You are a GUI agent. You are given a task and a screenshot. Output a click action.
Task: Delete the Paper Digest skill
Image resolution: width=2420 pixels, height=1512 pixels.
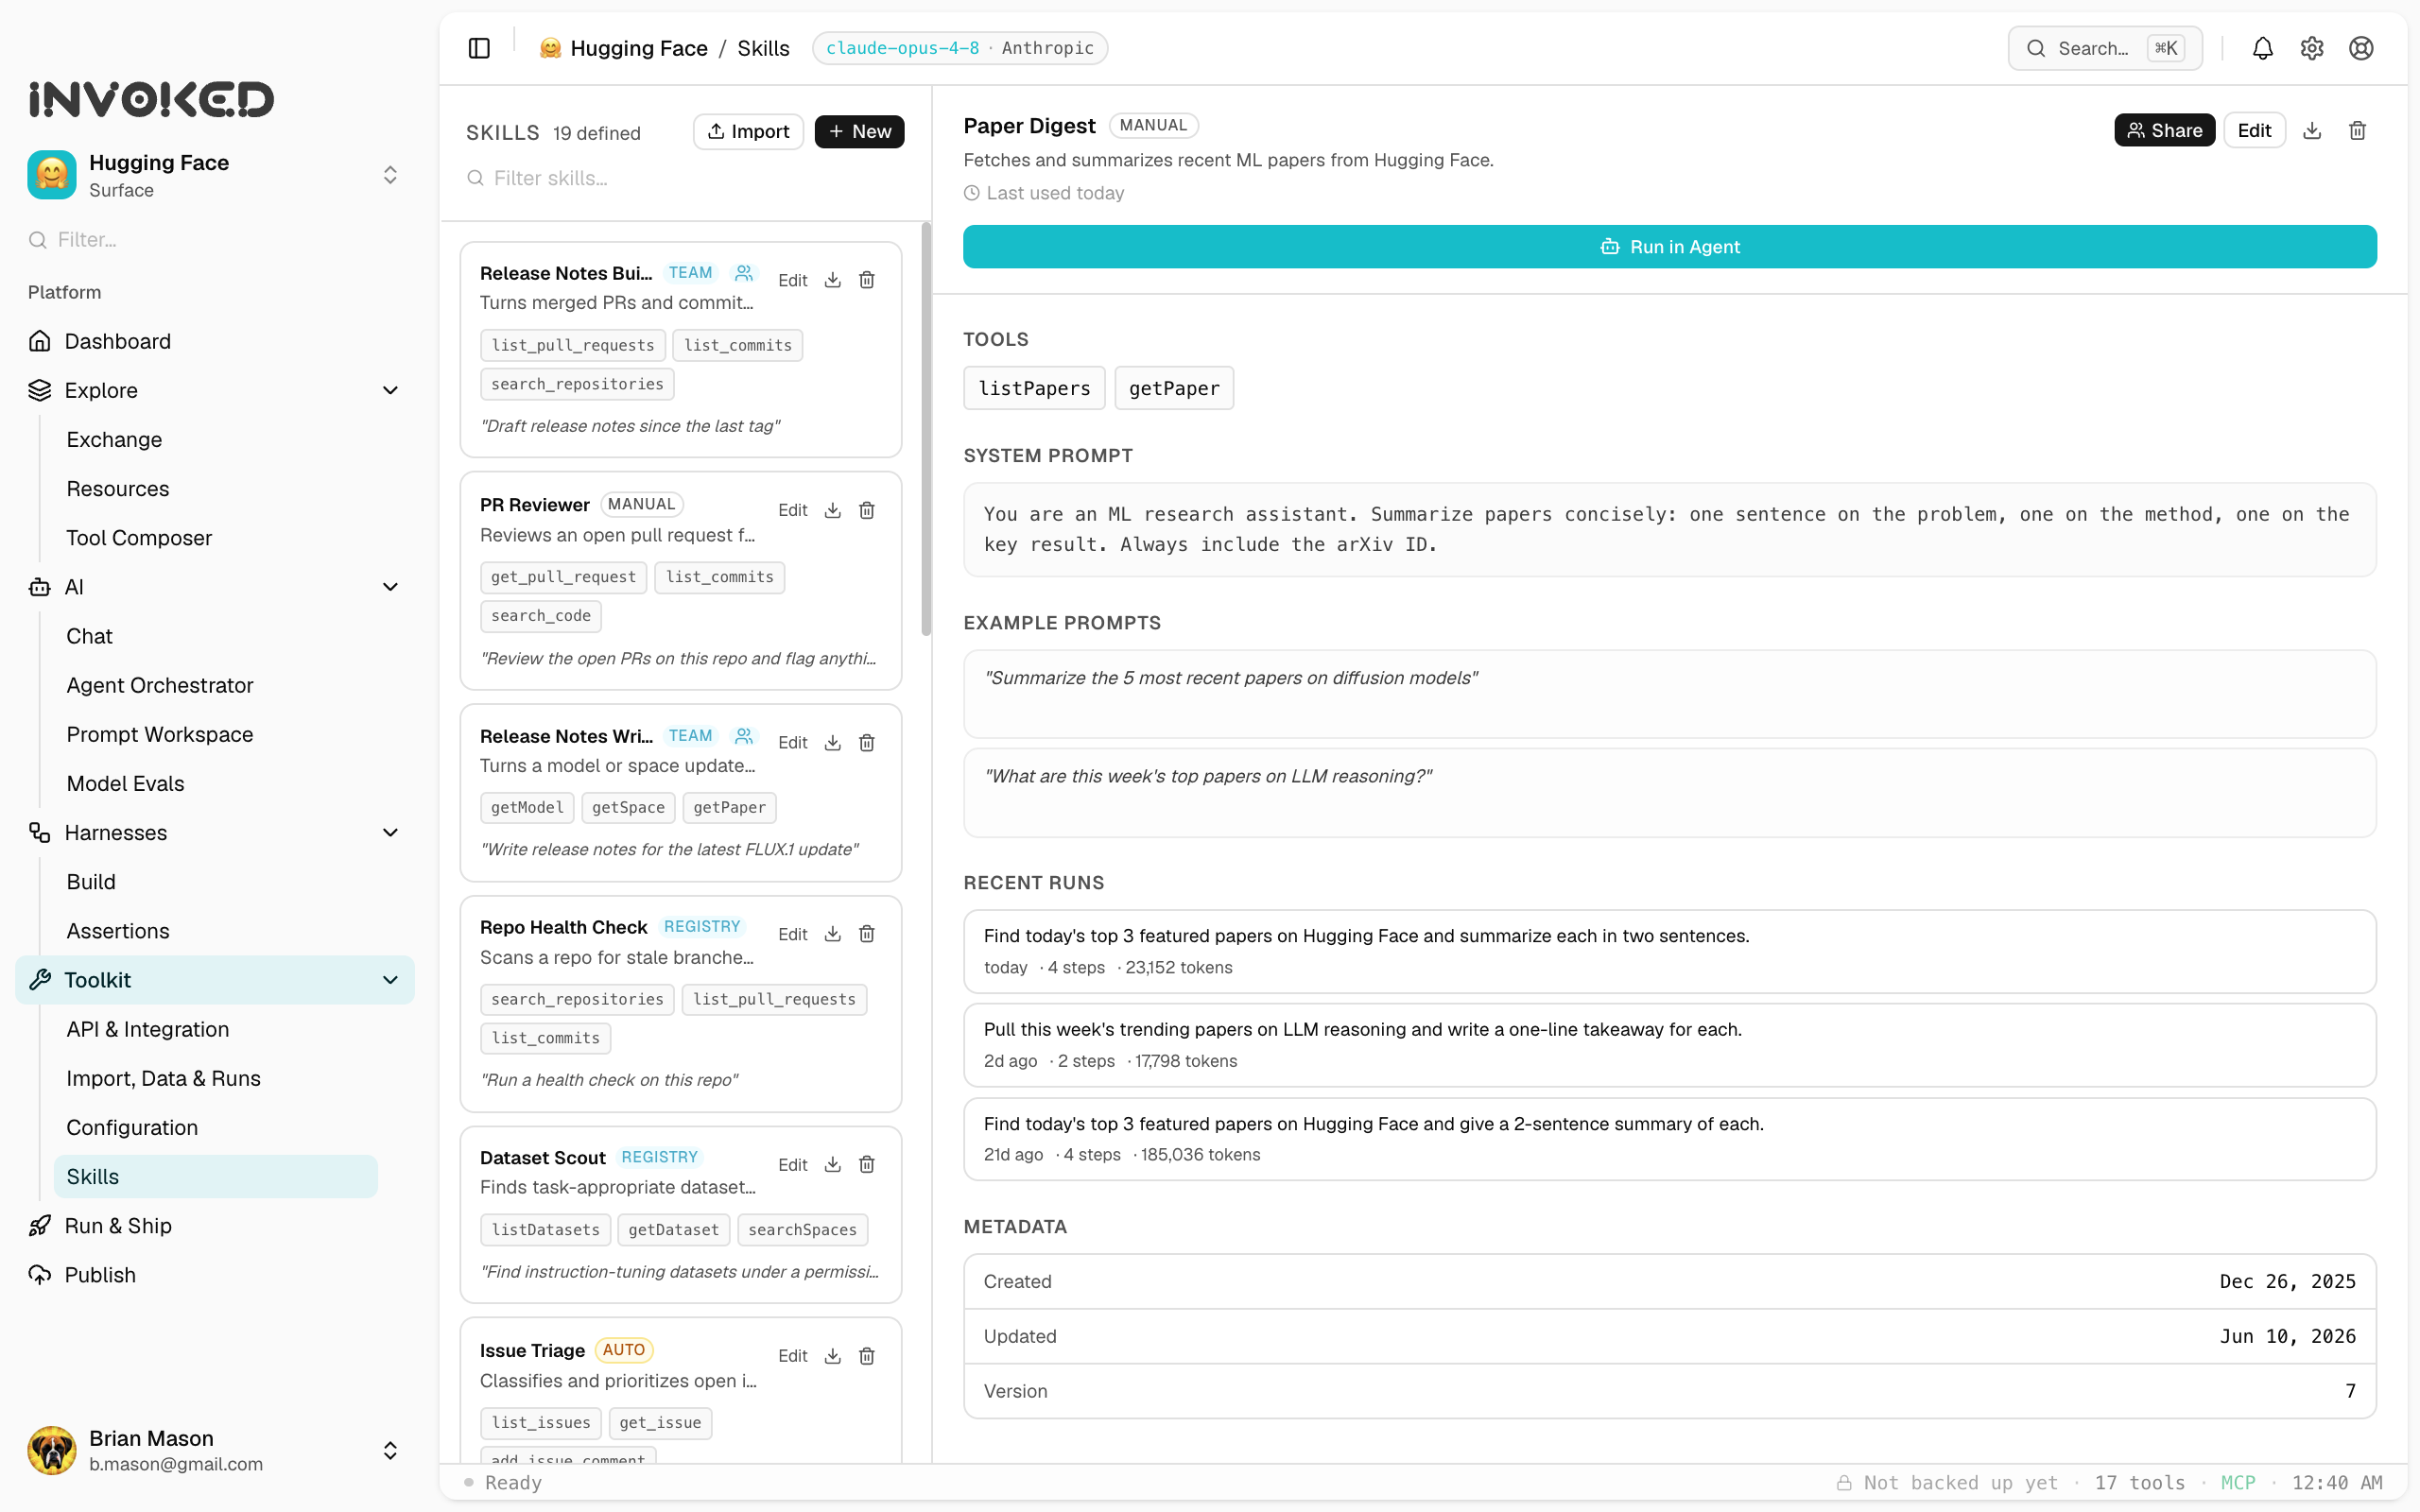click(x=2357, y=131)
